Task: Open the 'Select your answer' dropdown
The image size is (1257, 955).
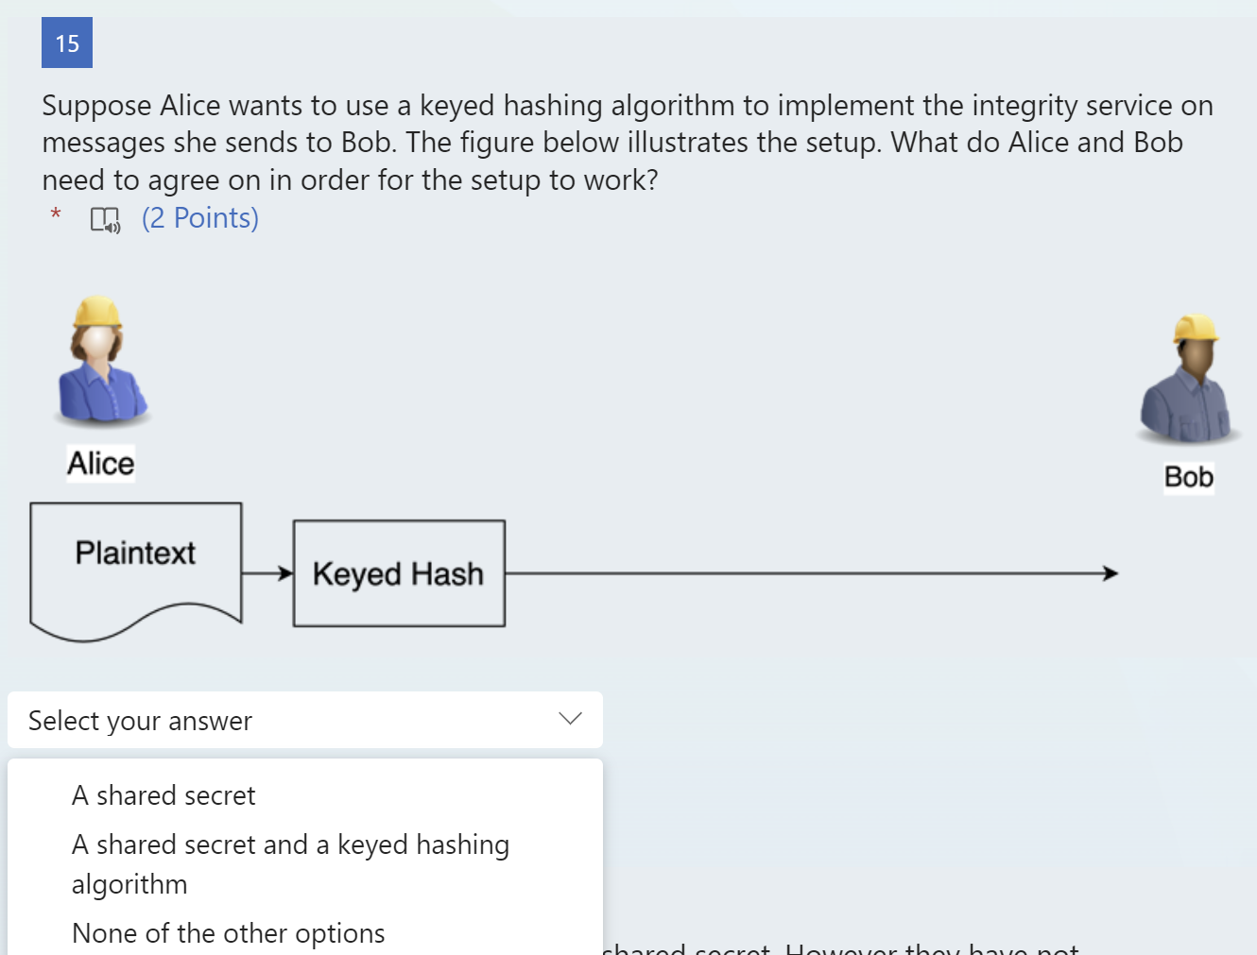Action: click(304, 721)
